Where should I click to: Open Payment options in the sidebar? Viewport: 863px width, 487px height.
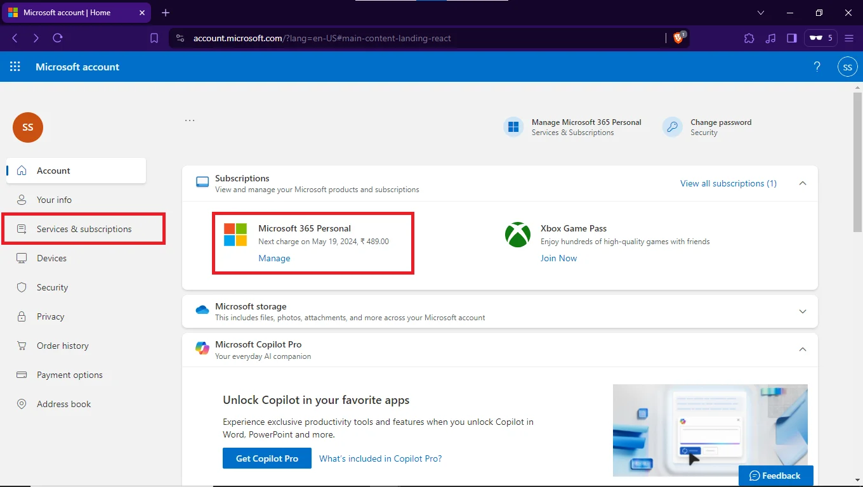point(76,375)
